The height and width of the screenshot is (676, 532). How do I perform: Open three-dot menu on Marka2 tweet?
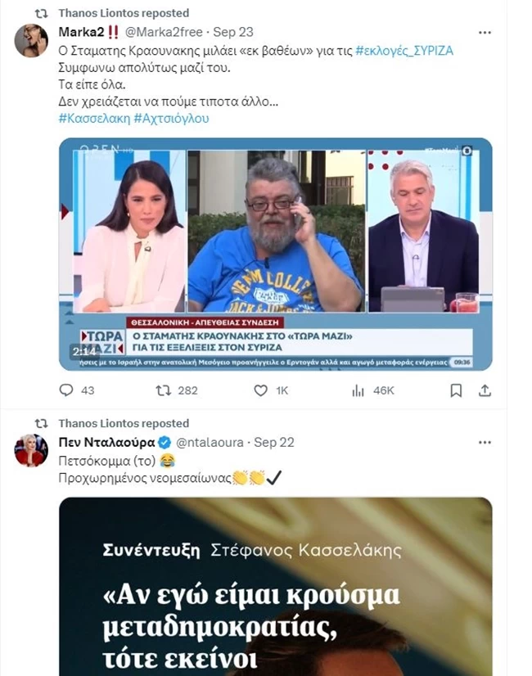(485, 33)
